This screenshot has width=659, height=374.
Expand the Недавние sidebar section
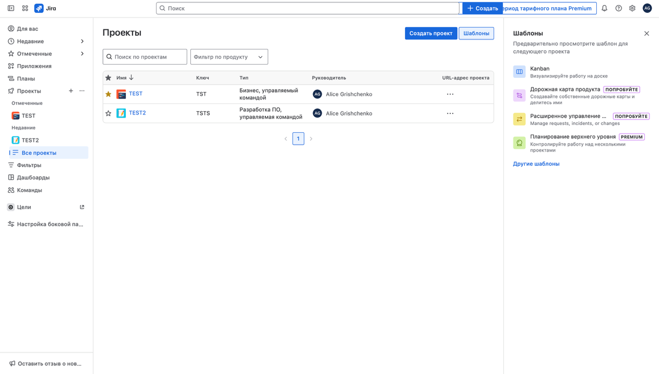pos(82,42)
